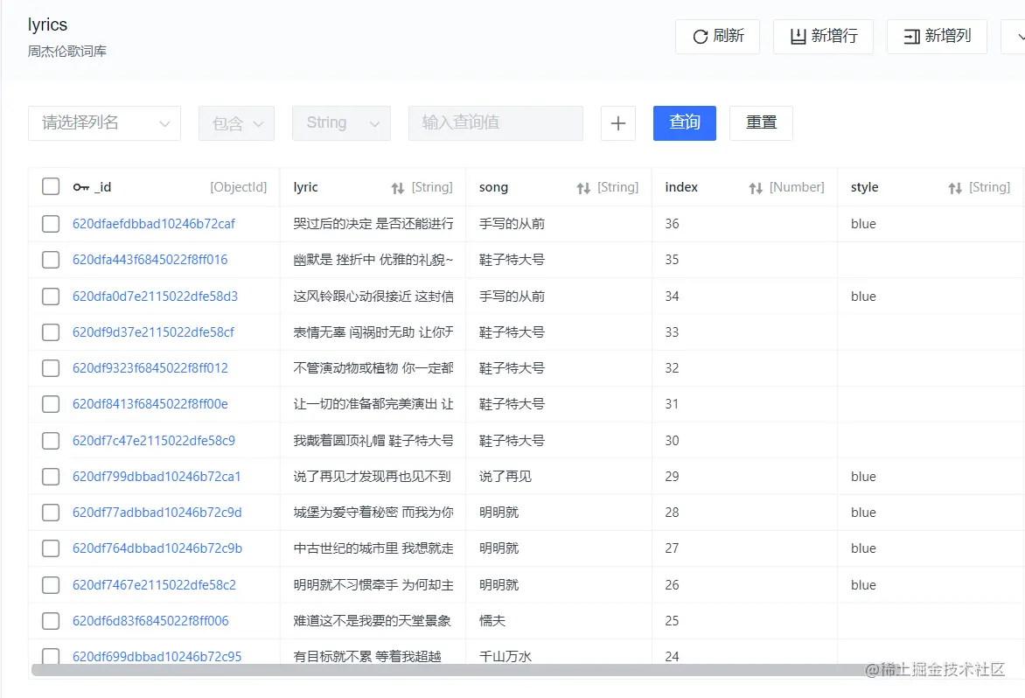Check the first row's checkbox

[x=50, y=223]
